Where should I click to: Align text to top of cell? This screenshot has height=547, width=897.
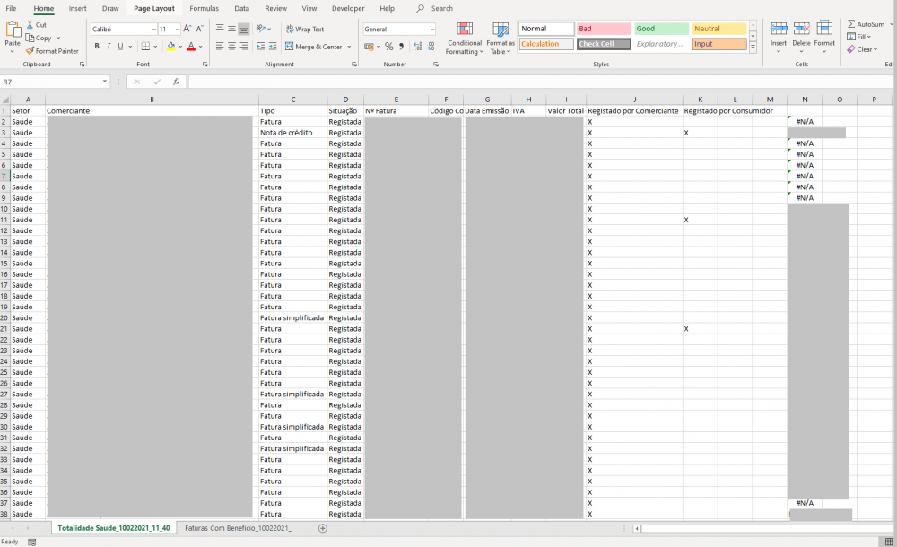(x=220, y=28)
